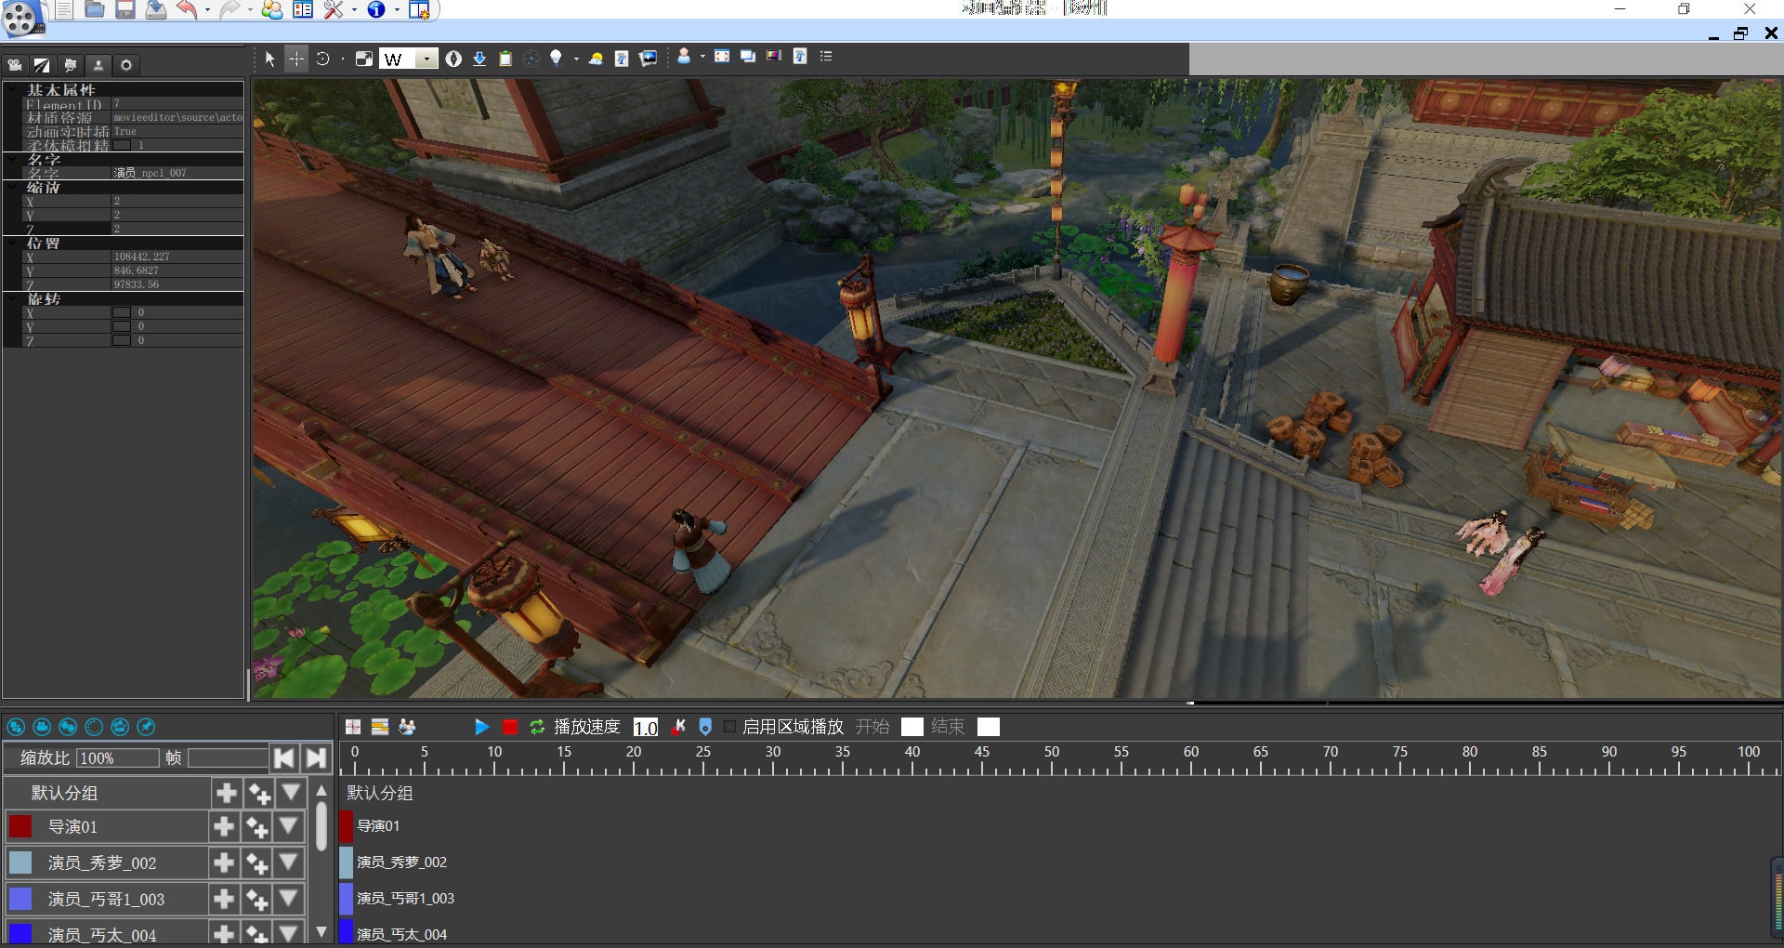Image resolution: width=1784 pixels, height=948 pixels.
Task: Click the person actor icon in viewport toolbar
Action: pyautogui.click(x=684, y=57)
